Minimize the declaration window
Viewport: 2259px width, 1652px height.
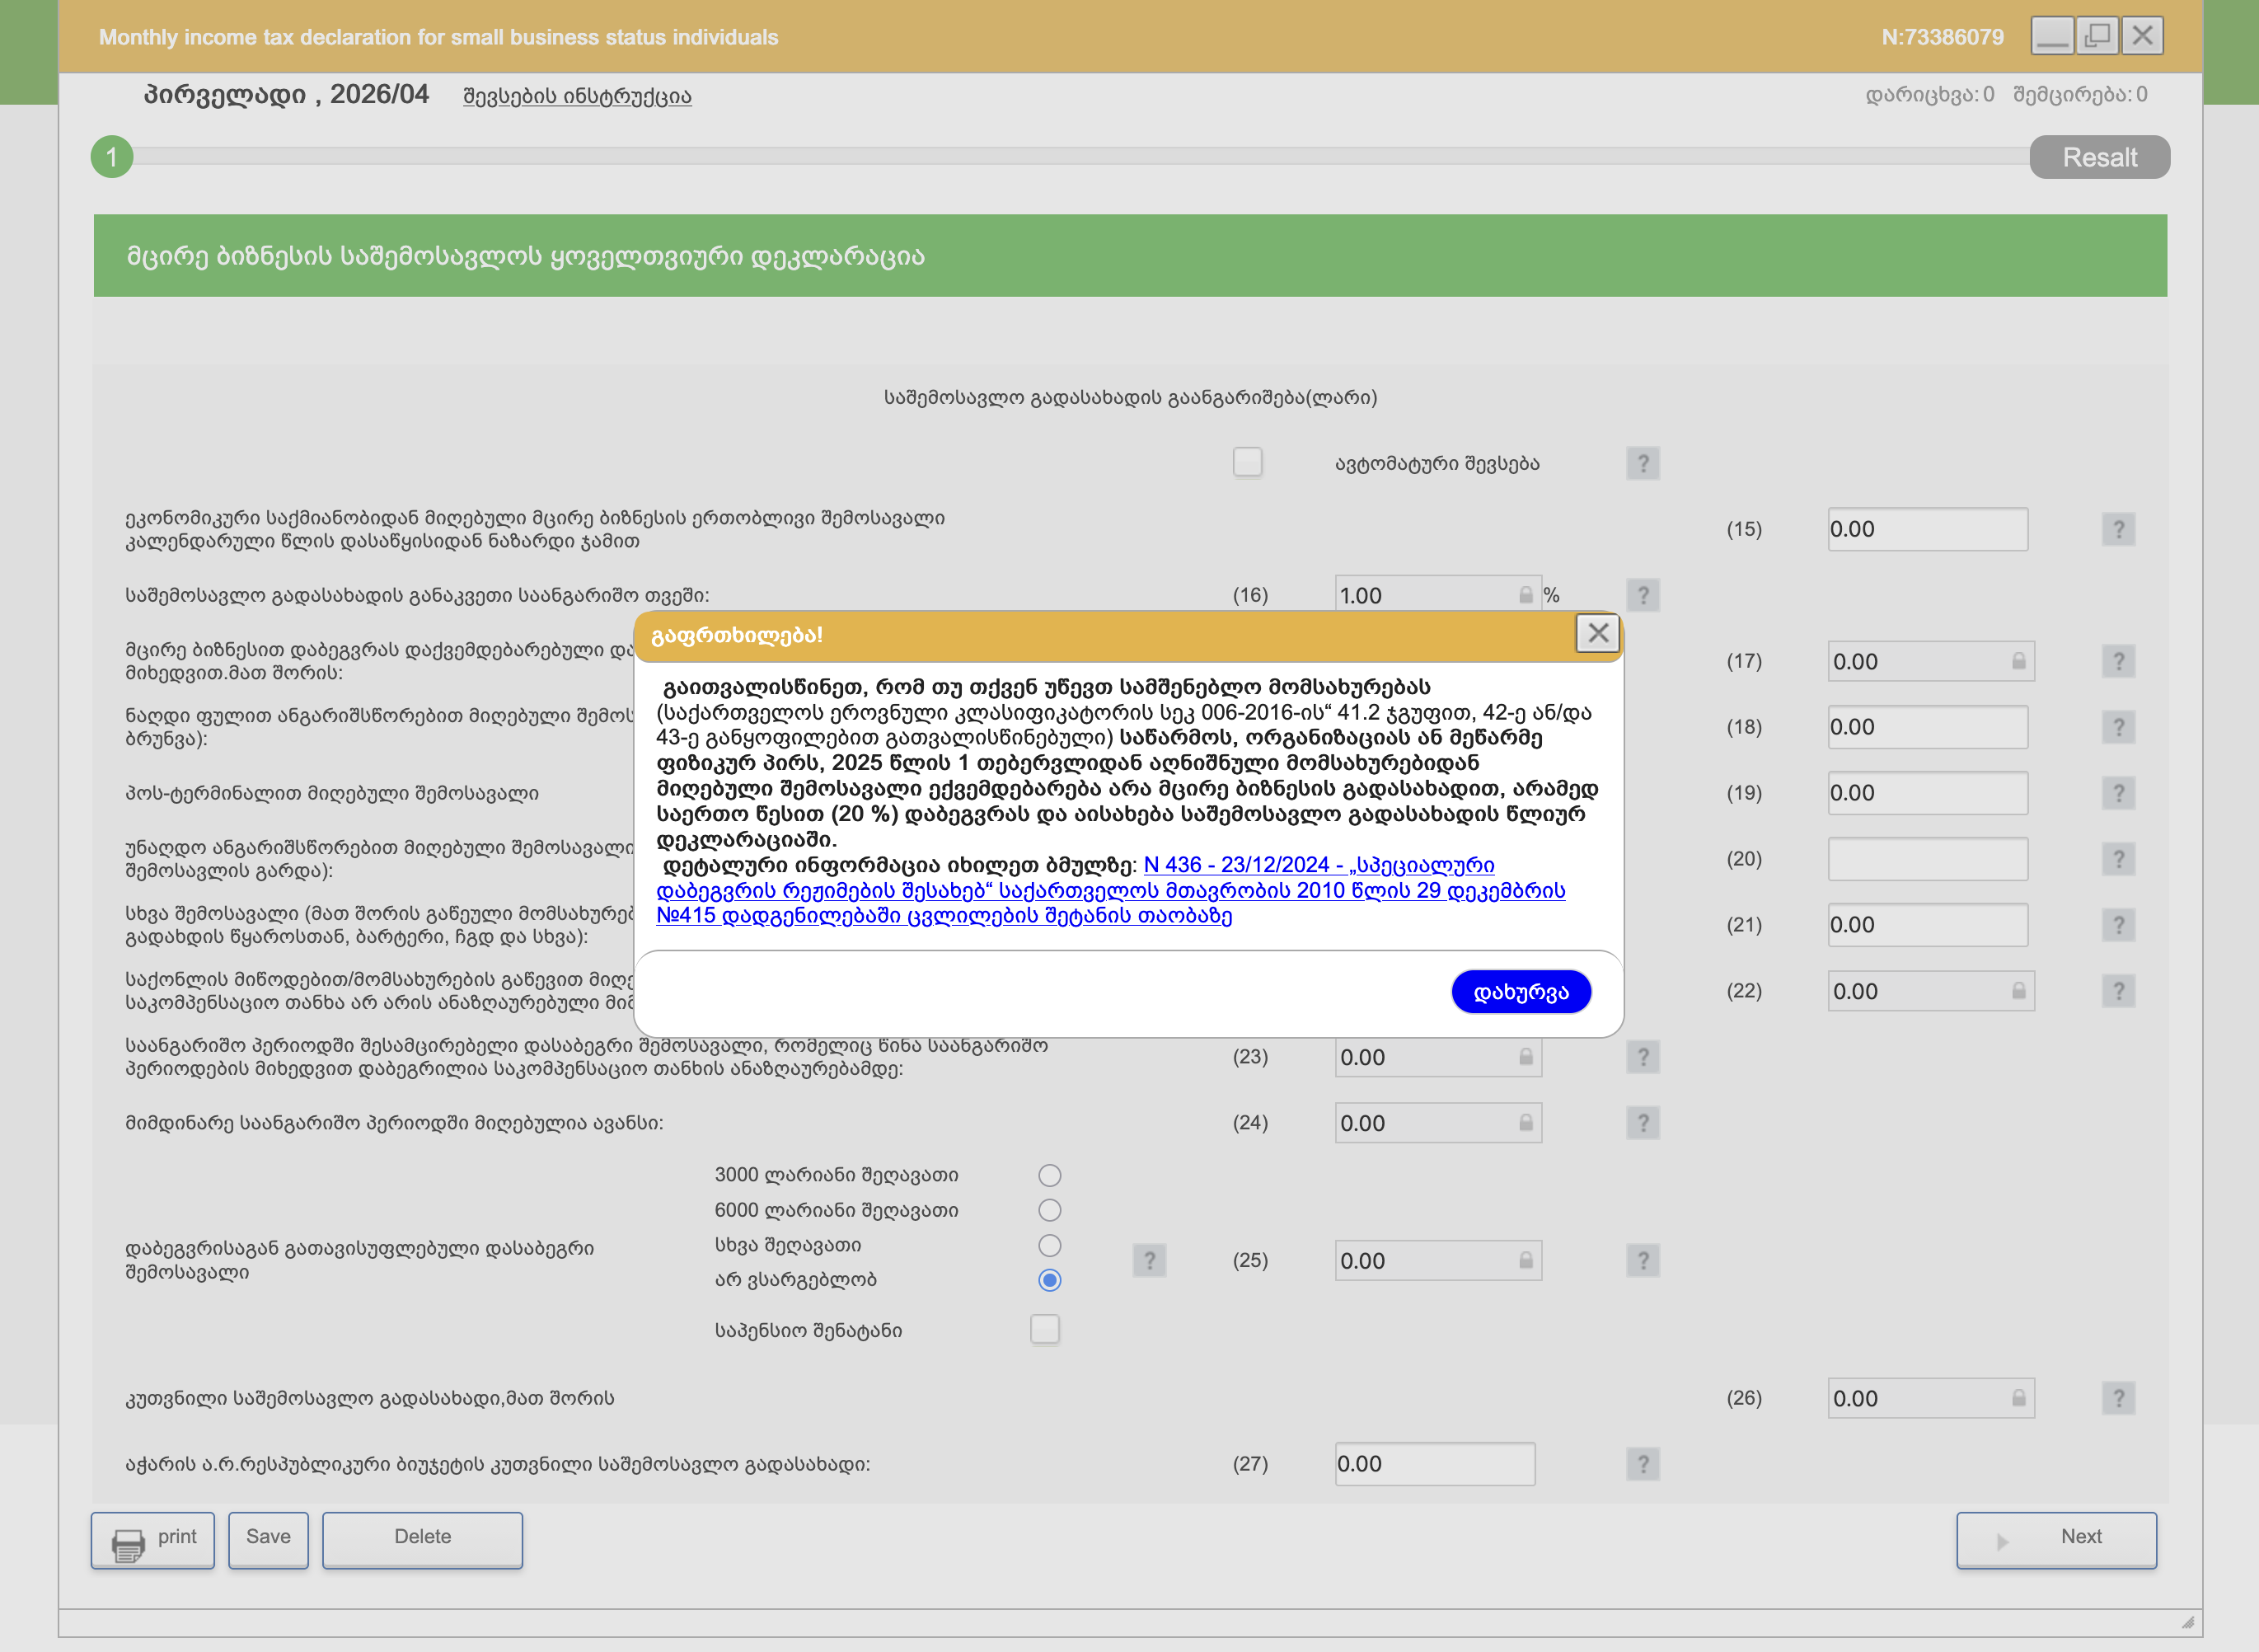click(x=2052, y=36)
